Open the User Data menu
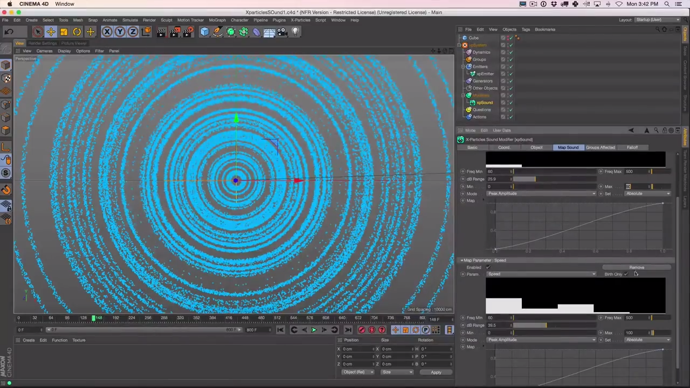 [501, 130]
